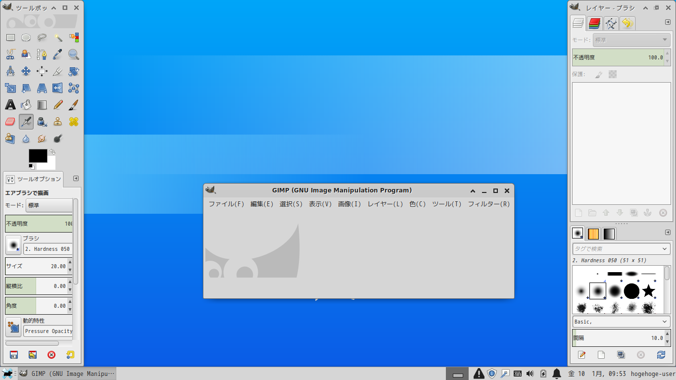Open the 編集(E) menu
This screenshot has height=380, width=676.
[x=262, y=204]
